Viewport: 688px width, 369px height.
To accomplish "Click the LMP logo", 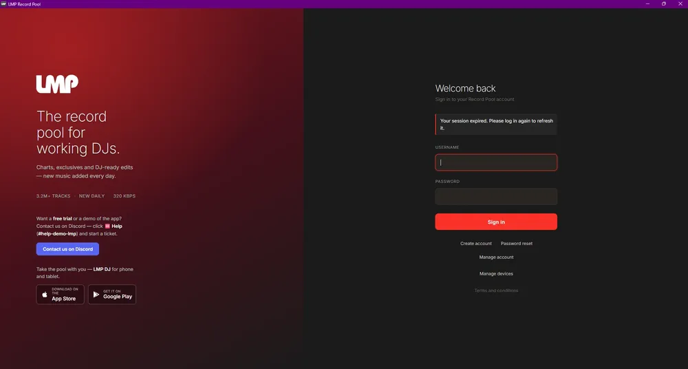I will [57, 84].
